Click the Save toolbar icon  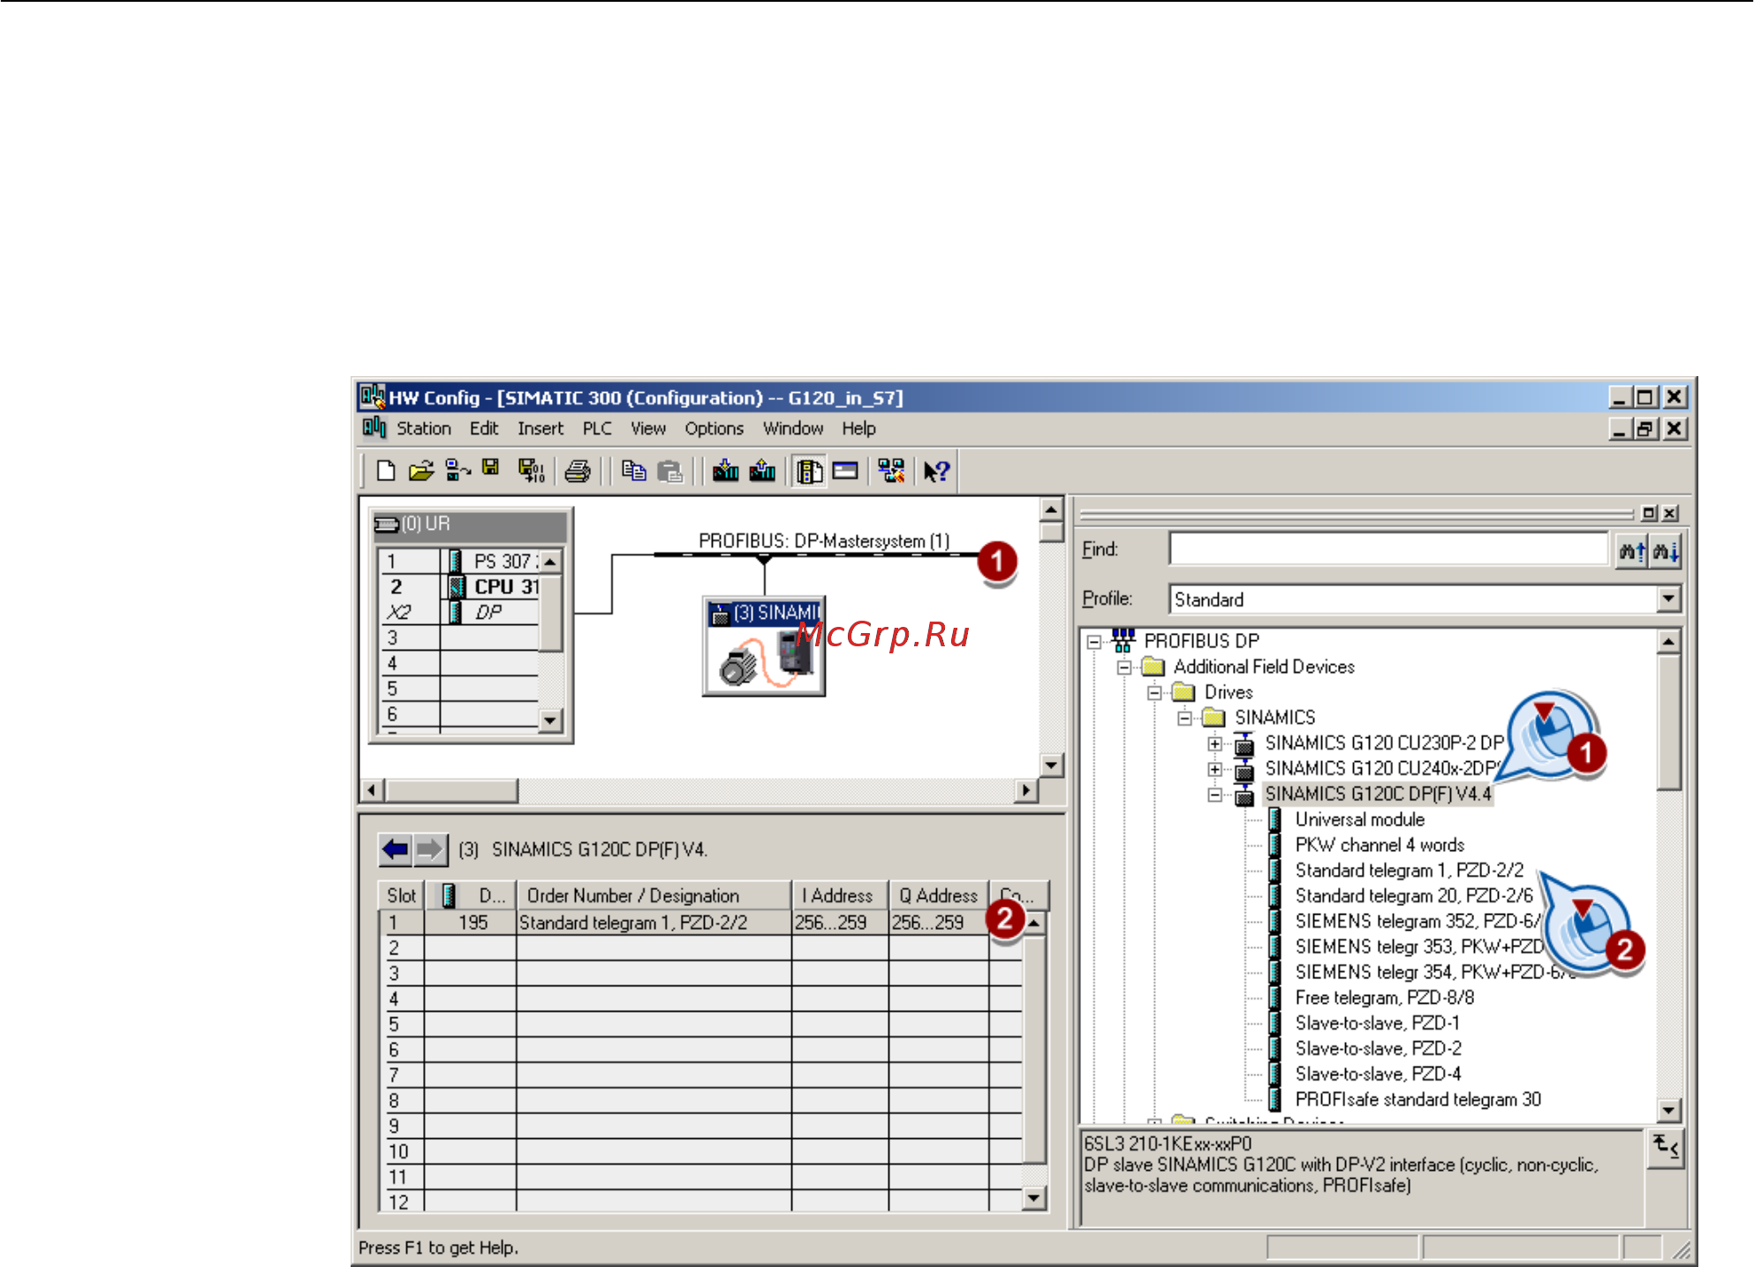(491, 469)
